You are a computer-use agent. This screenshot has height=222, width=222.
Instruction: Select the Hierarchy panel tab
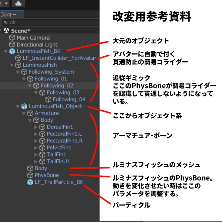[x=12, y=14]
